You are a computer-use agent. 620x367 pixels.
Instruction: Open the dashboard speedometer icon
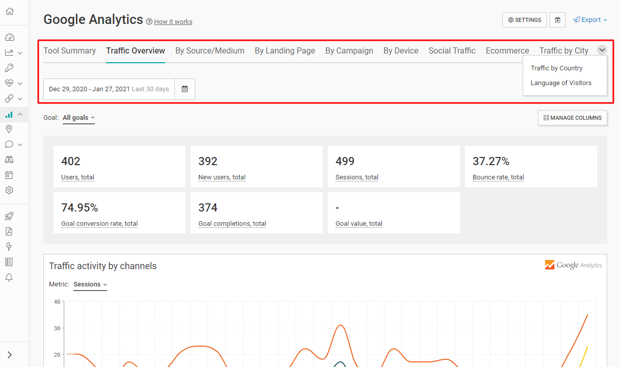pos(9,37)
